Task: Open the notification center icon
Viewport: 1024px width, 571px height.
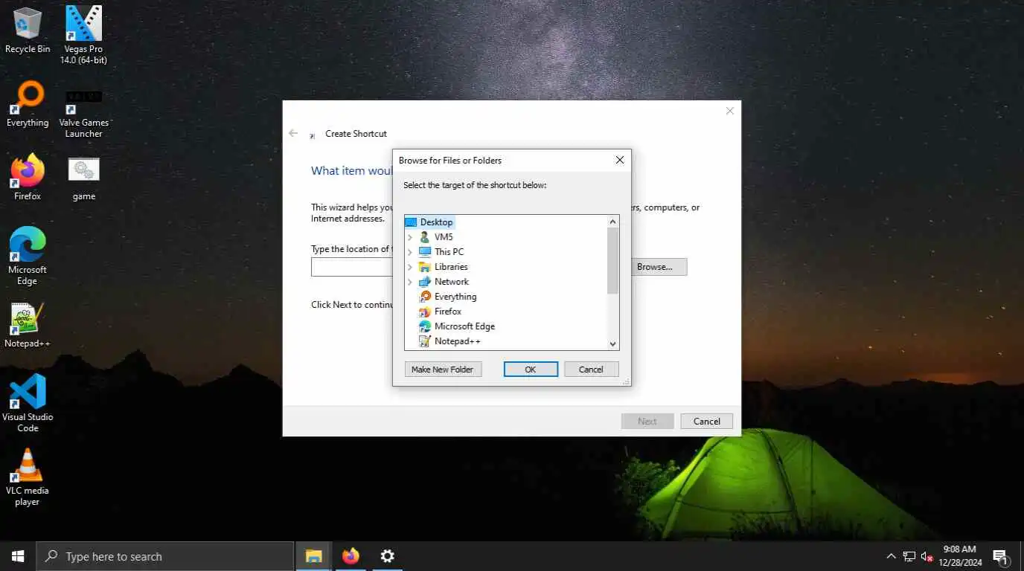Action: [1001, 556]
